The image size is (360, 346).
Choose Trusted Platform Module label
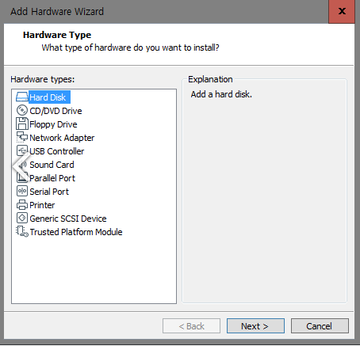(76, 232)
